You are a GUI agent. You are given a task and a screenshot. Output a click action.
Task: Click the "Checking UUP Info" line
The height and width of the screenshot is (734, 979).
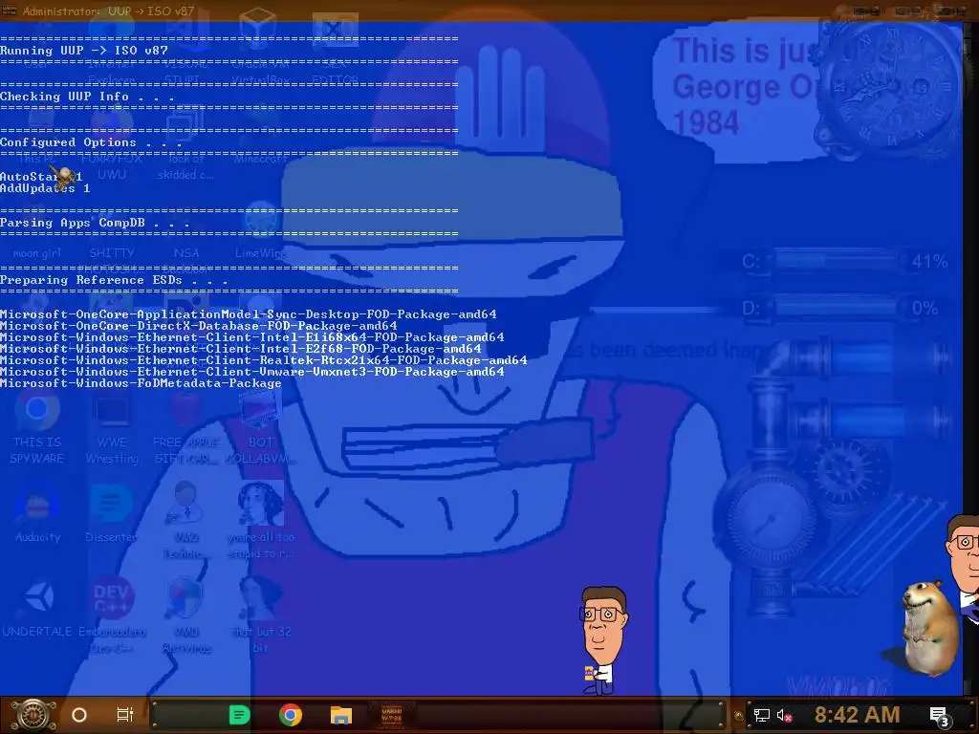point(87,97)
